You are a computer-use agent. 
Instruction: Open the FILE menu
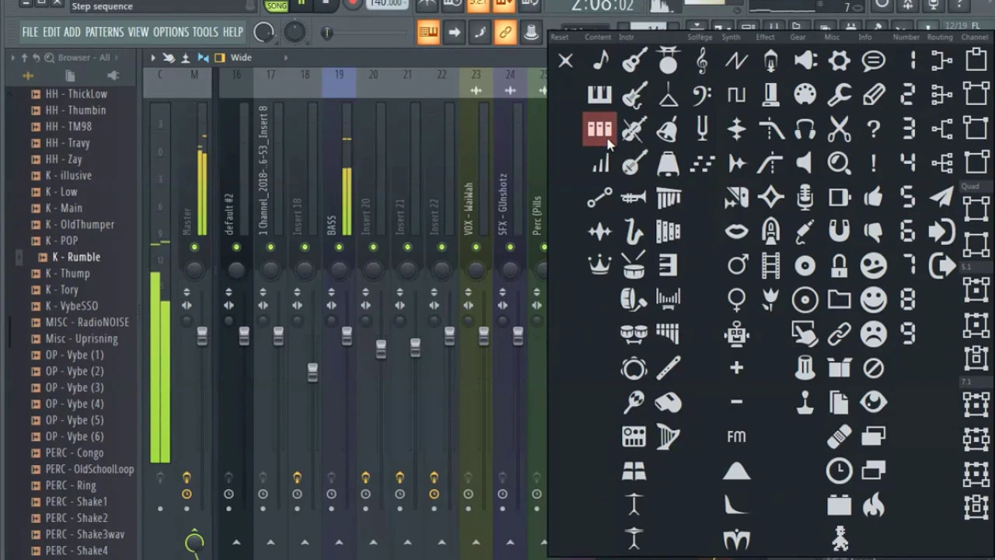pos(30,32)
